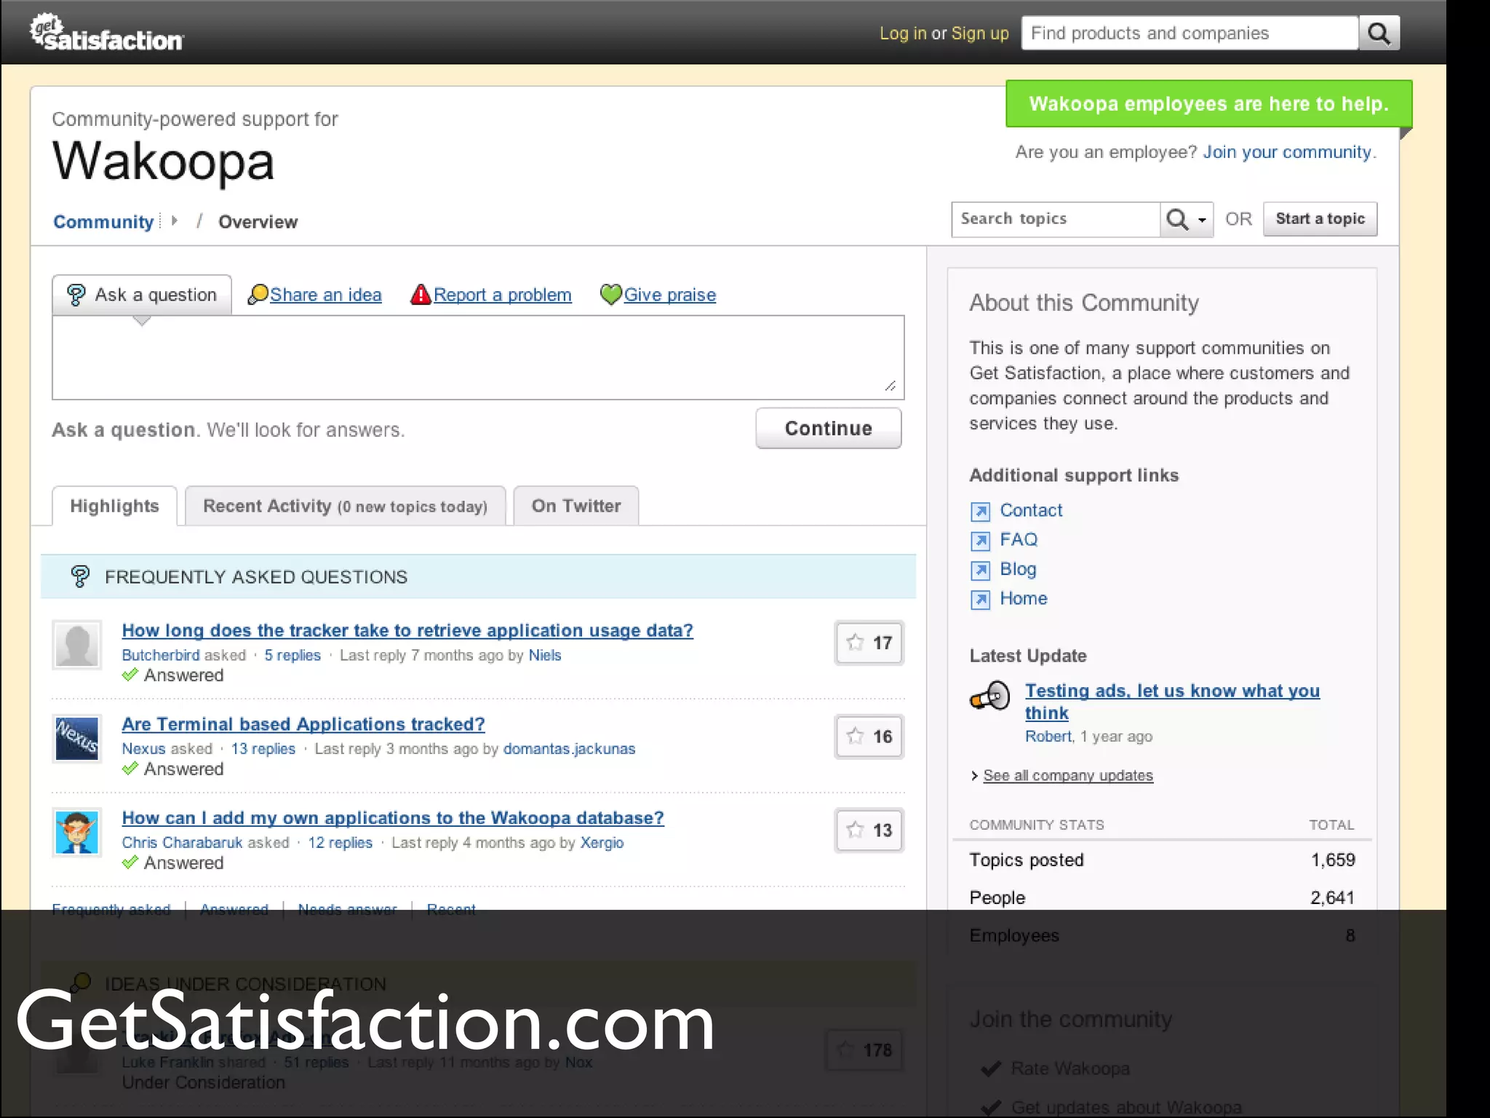Open the Home support link
The image size is (1490, 1118).
pyautogui.click(x=1024, y=598)
